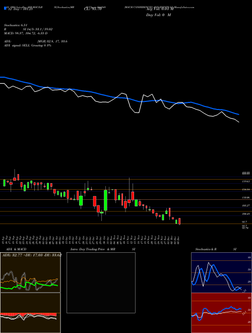Click the 'SI 14/3: 33.1 / 39.62' value
This screenshot has height=333, width=252.
click(x=38, y=29)
